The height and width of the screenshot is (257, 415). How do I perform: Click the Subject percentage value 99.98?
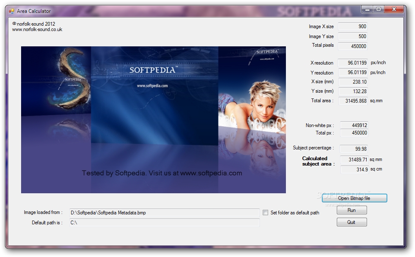tap(354, 149)
